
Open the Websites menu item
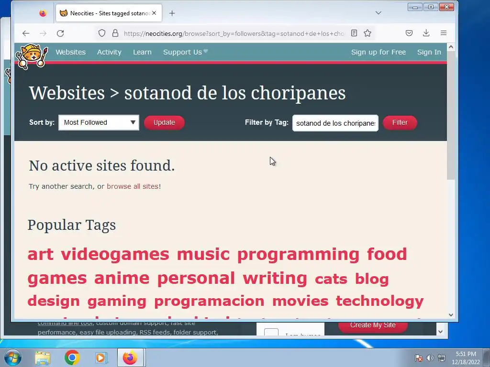[71, 52]
